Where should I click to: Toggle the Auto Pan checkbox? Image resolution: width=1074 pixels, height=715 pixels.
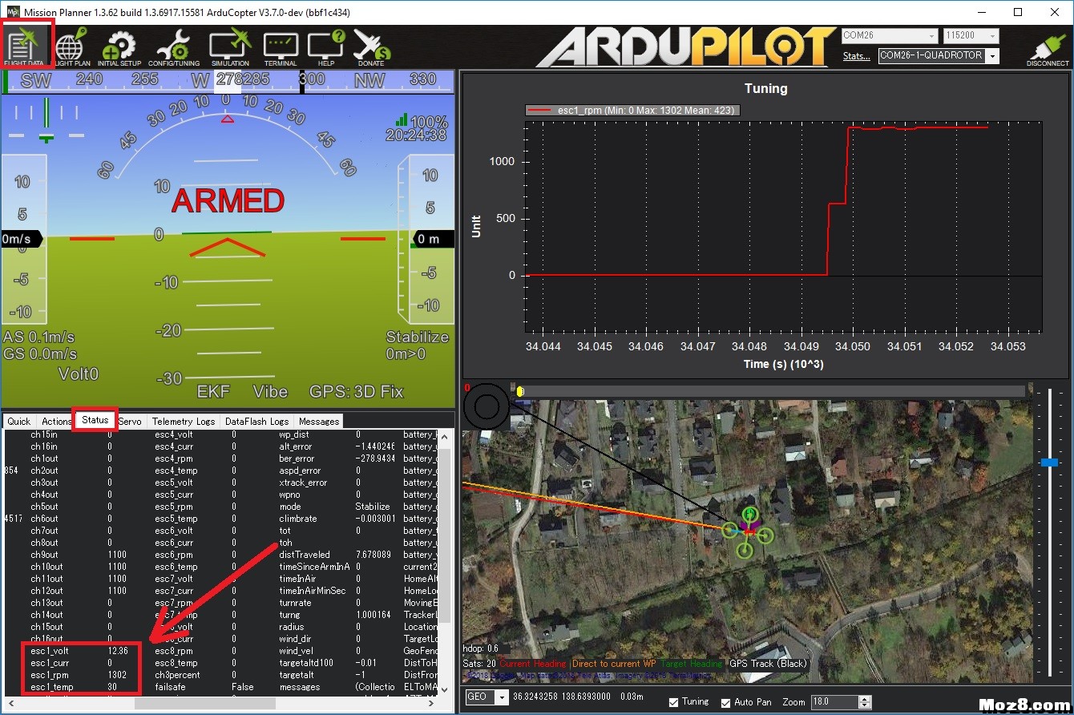726,702
